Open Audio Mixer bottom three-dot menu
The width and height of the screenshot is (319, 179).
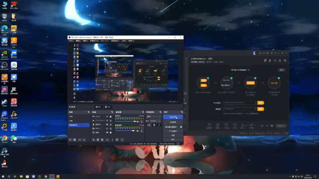click(x=122, y=140)
